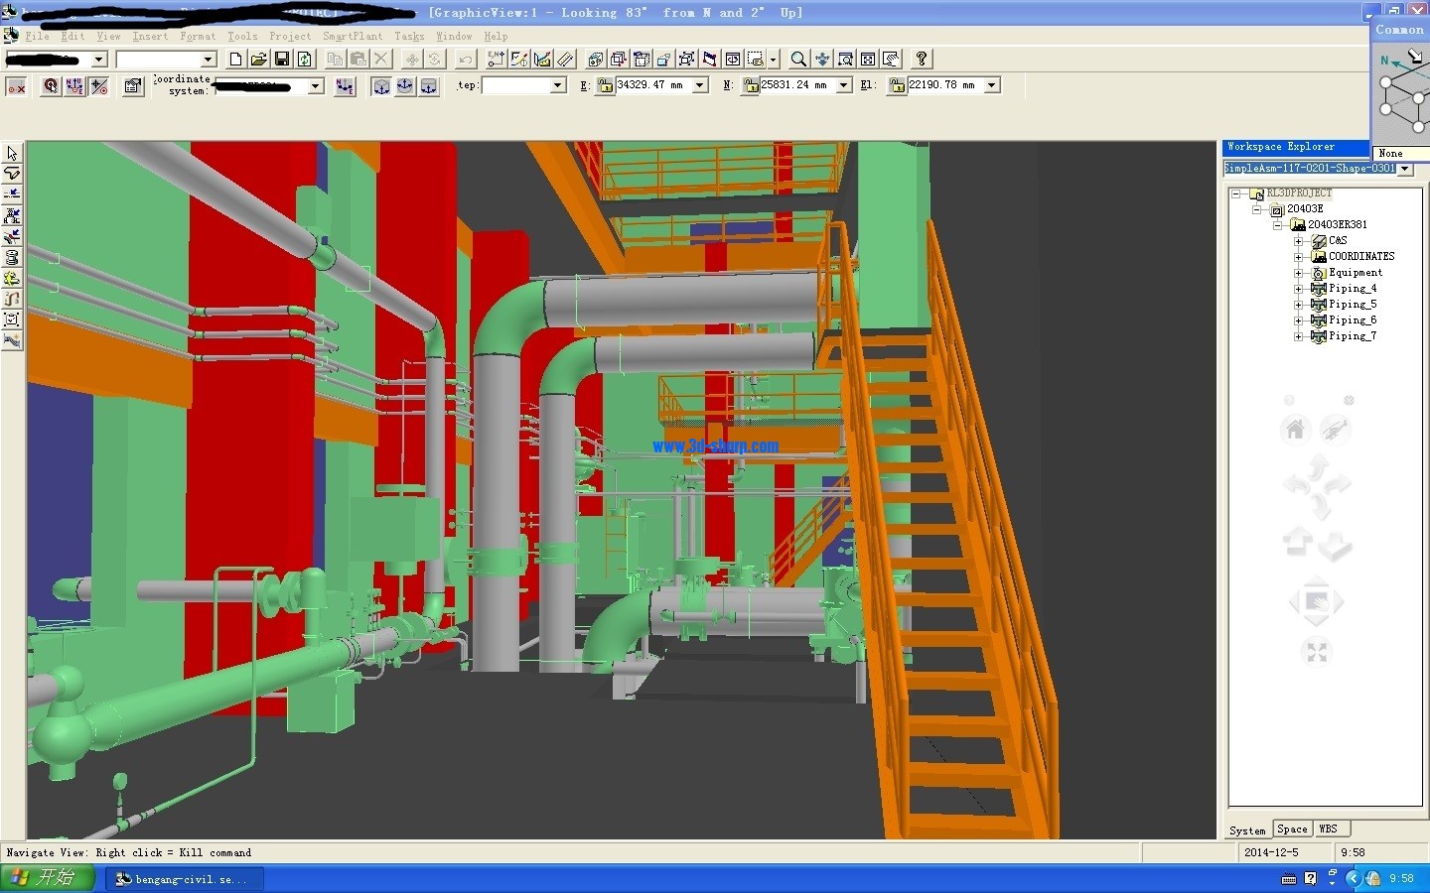The height and width of the screenshot is (893, 1430).
Task: Toggle the cylindrical coordinates mode icon
Action: 428,86
